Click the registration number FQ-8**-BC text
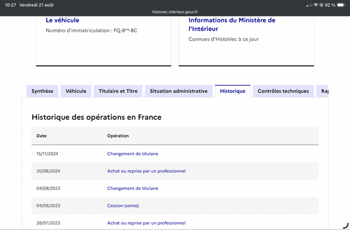This screenshot has height=230, width=350. (x=126, y=31)
